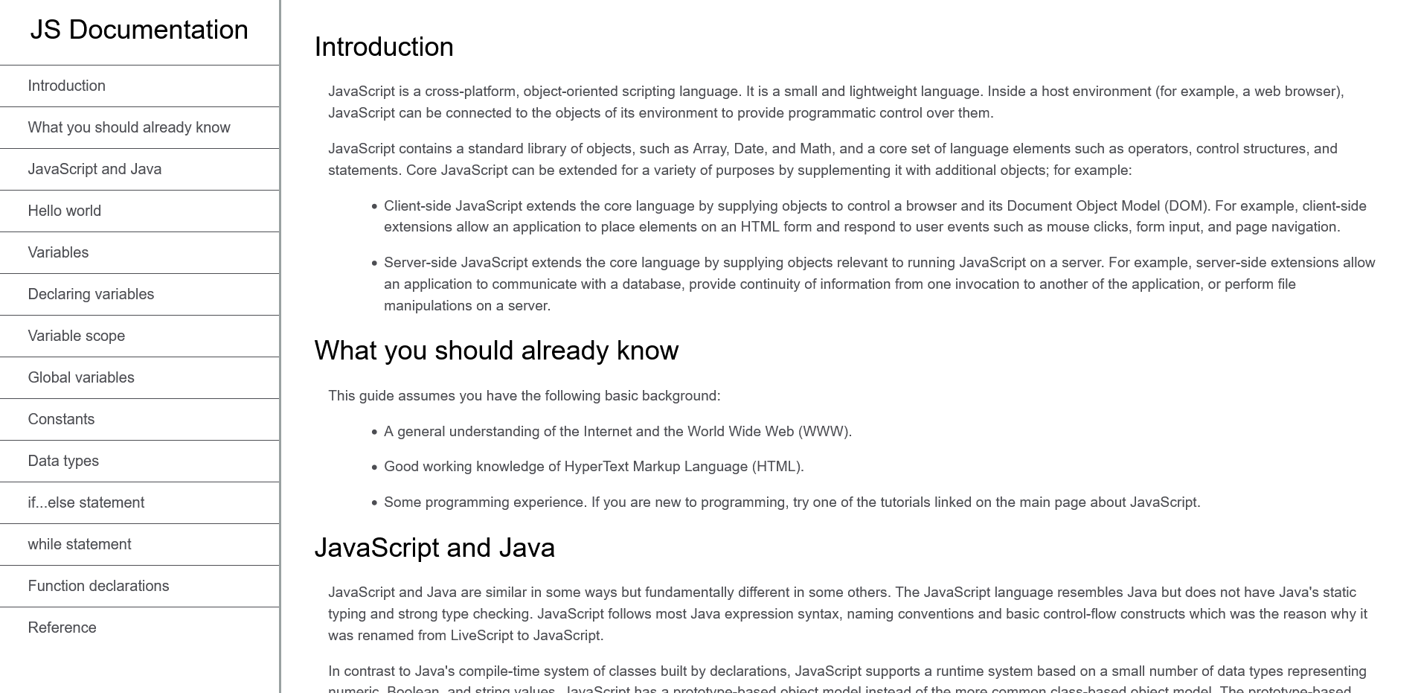Select Declaring variables in the navigation

click(x=91, y=294)
